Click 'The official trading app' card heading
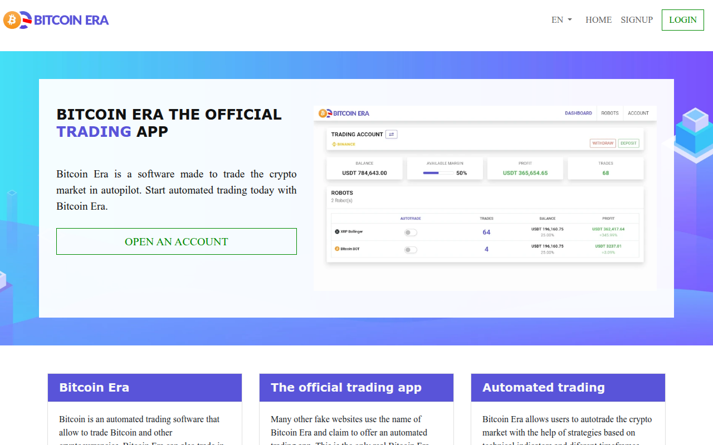Image resolution: width=713 pixels, height=445 pixels. 346,388
